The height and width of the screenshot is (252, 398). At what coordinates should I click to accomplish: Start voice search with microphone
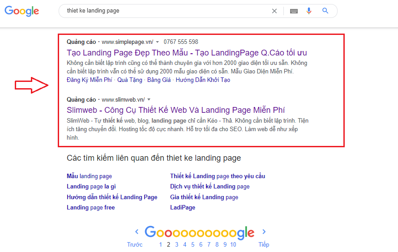309,11
